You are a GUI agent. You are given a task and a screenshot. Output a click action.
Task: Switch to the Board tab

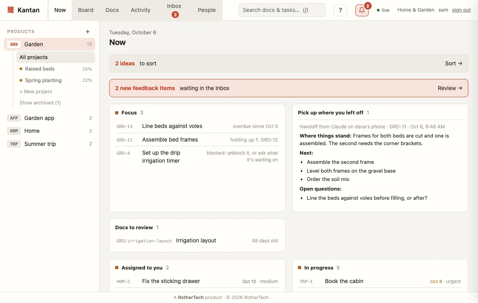(x=86, y=10)
